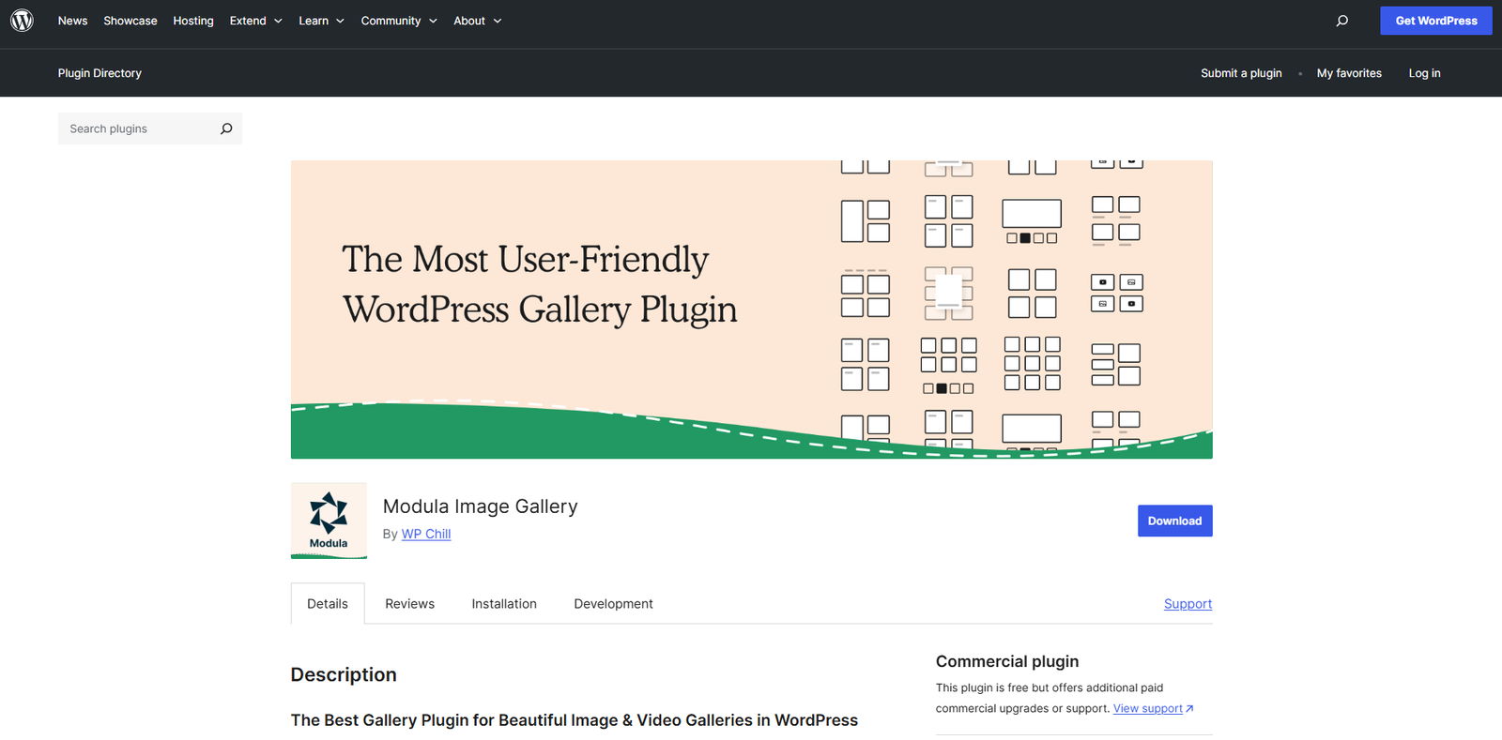
Task: Click the View support link
Action: pos(1153,708)
